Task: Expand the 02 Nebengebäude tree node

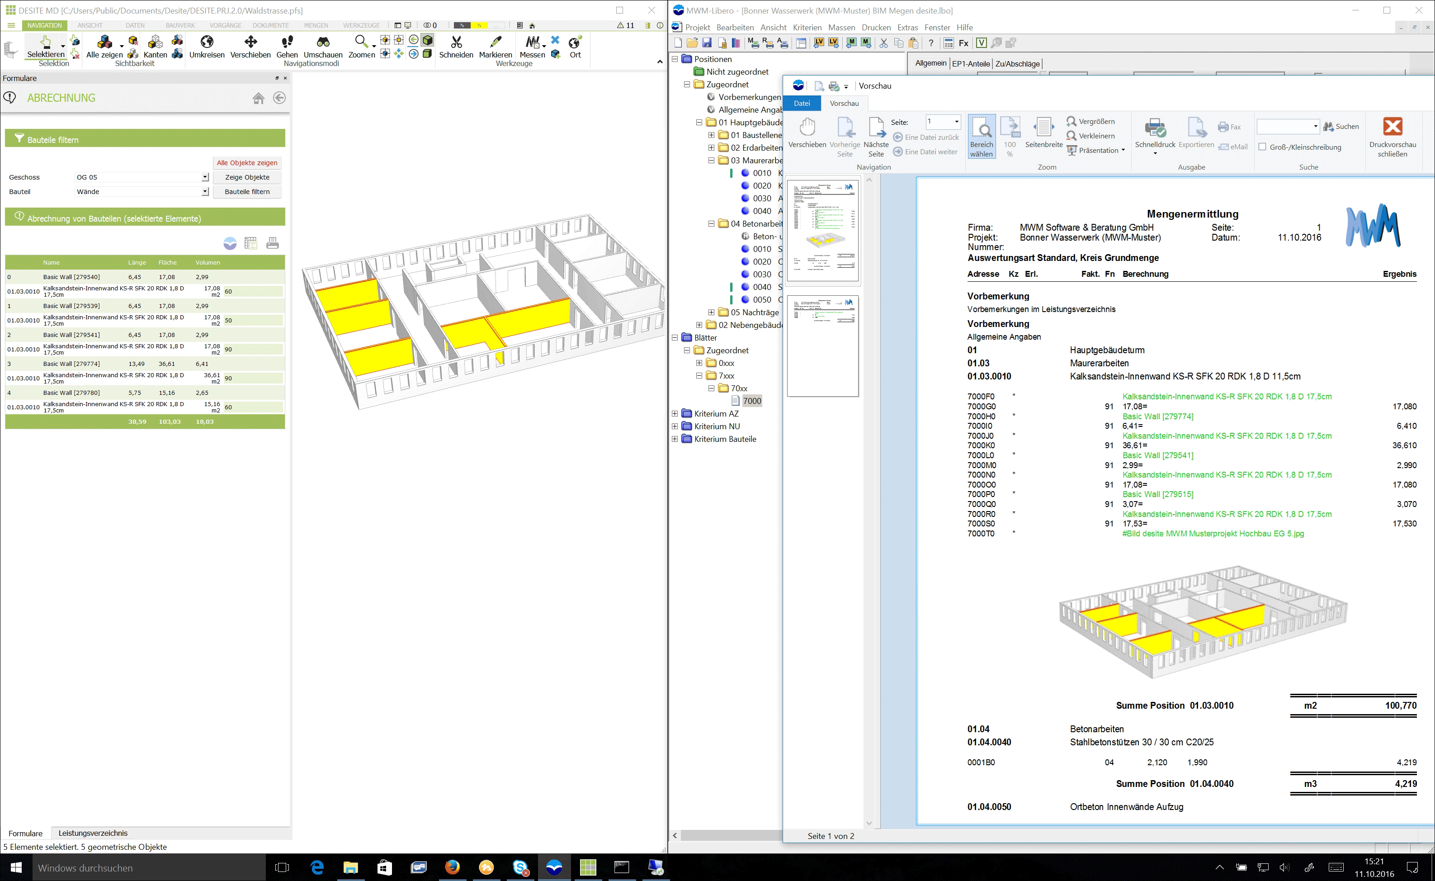Action: point(699,325)
